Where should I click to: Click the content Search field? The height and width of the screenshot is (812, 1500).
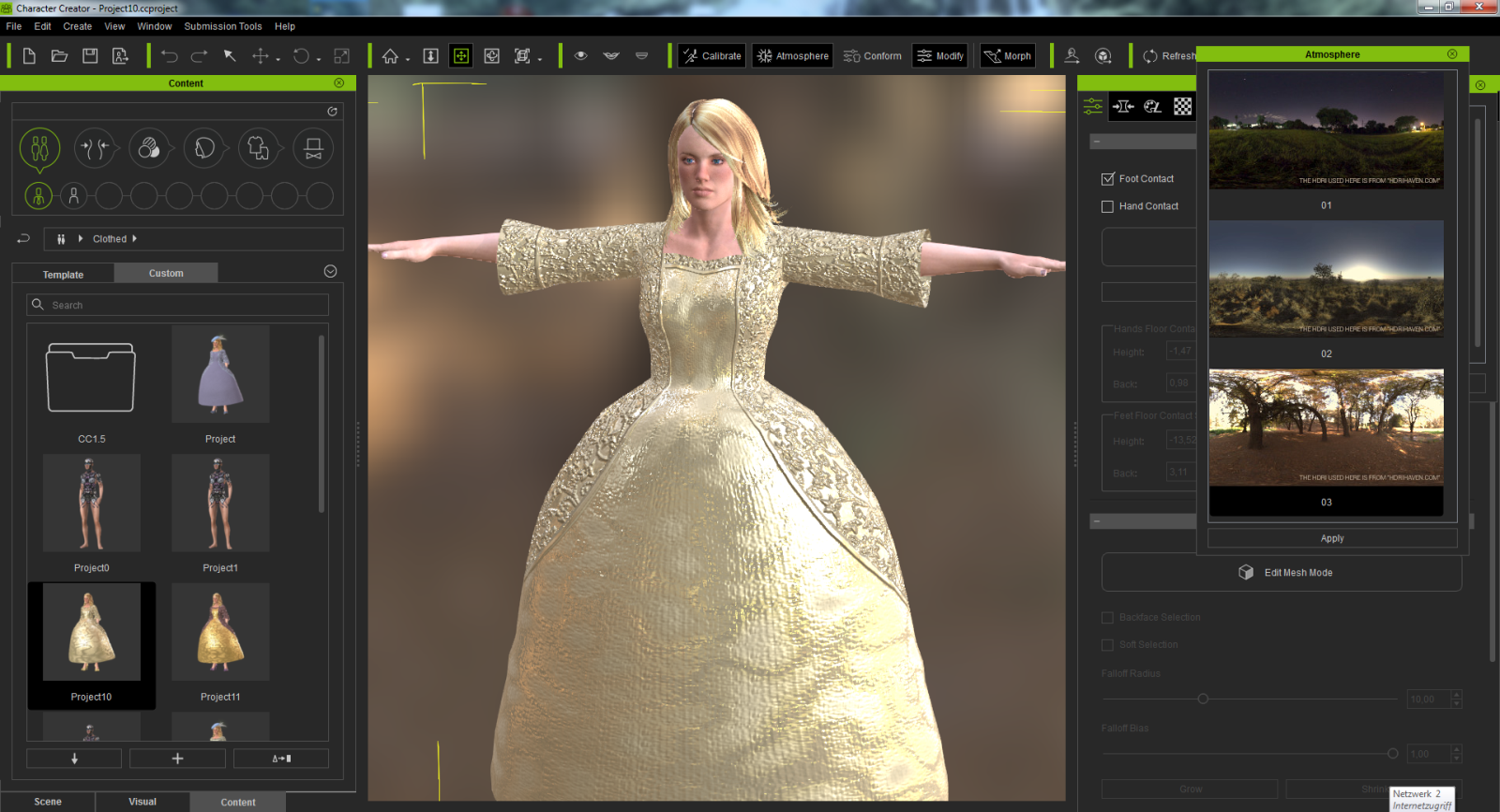[x=178, y=305]
